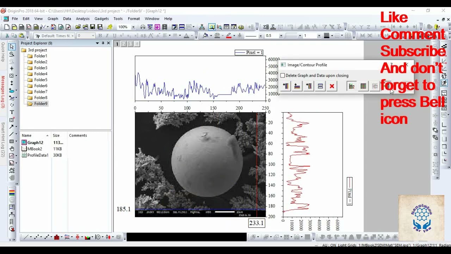451x254 pixels.
Task: Click the Column Statistics sigma icon
Action: point(266,27)
